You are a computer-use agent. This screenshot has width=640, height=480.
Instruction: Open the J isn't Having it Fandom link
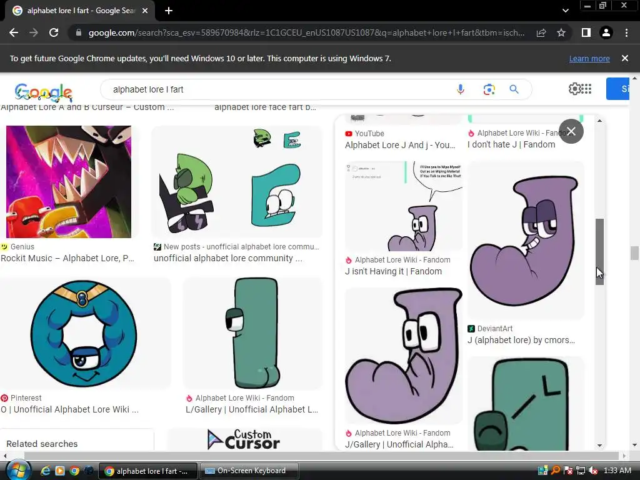coord(393,271)
